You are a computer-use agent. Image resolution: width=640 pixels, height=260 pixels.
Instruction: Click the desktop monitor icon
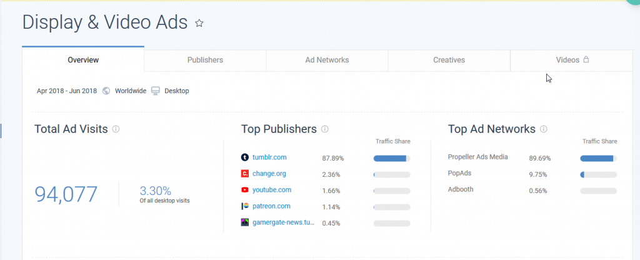tap(156, 91)
